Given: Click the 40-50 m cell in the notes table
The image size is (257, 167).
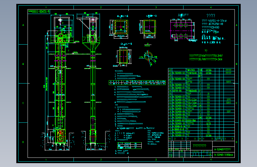Looking at the screenshot, I should point(135,81).
